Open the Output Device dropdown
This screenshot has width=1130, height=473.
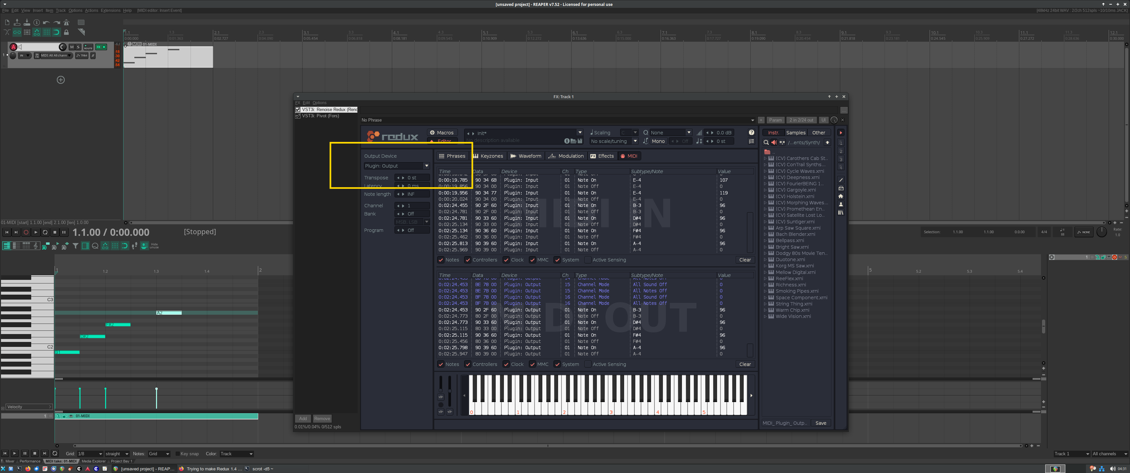(396, 166)
